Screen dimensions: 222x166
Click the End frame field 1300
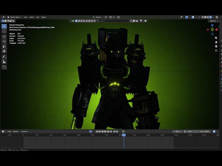[x=204, y=131]
